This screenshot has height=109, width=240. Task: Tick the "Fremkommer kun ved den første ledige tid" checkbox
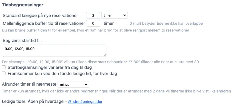(4, 73)
